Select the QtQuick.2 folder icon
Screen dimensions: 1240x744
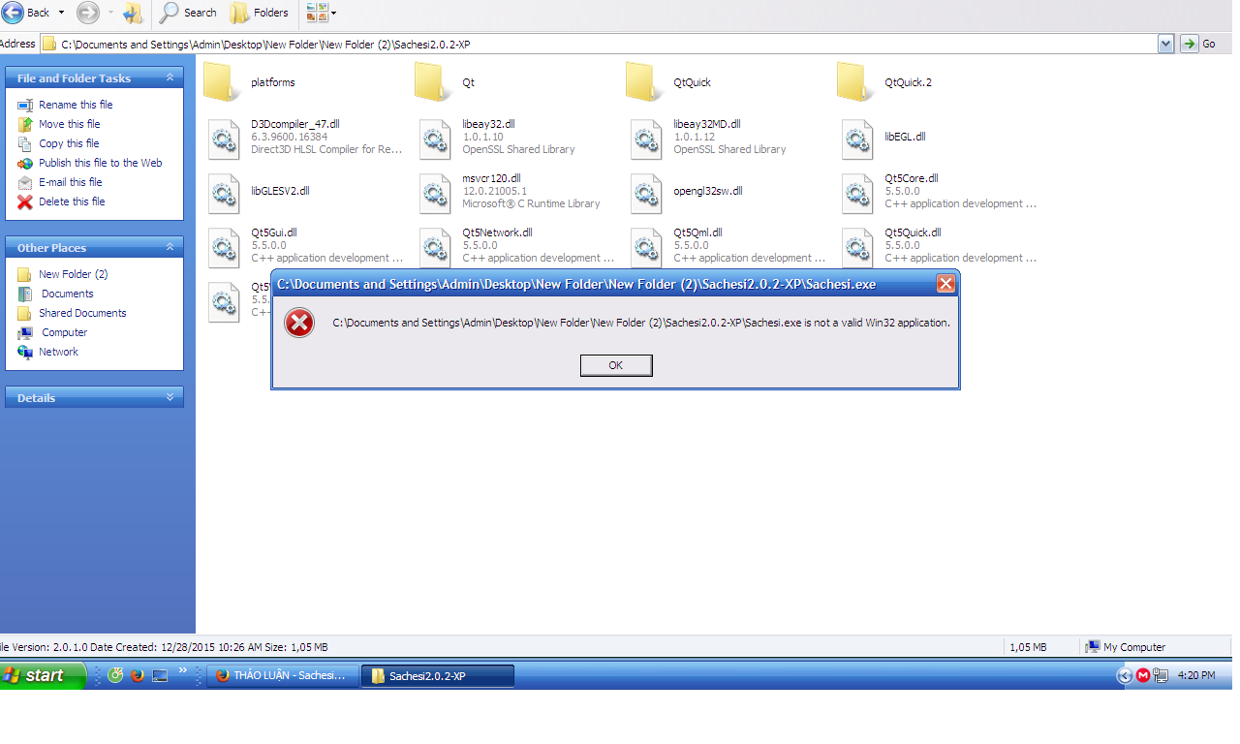[854, 82]
